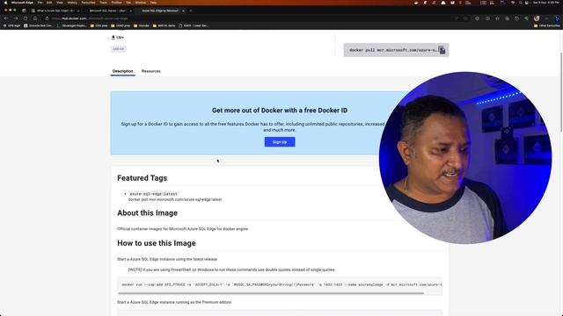Open Spotlight search in the menu bar
This screenshot has height=316, width=563.
520,3
